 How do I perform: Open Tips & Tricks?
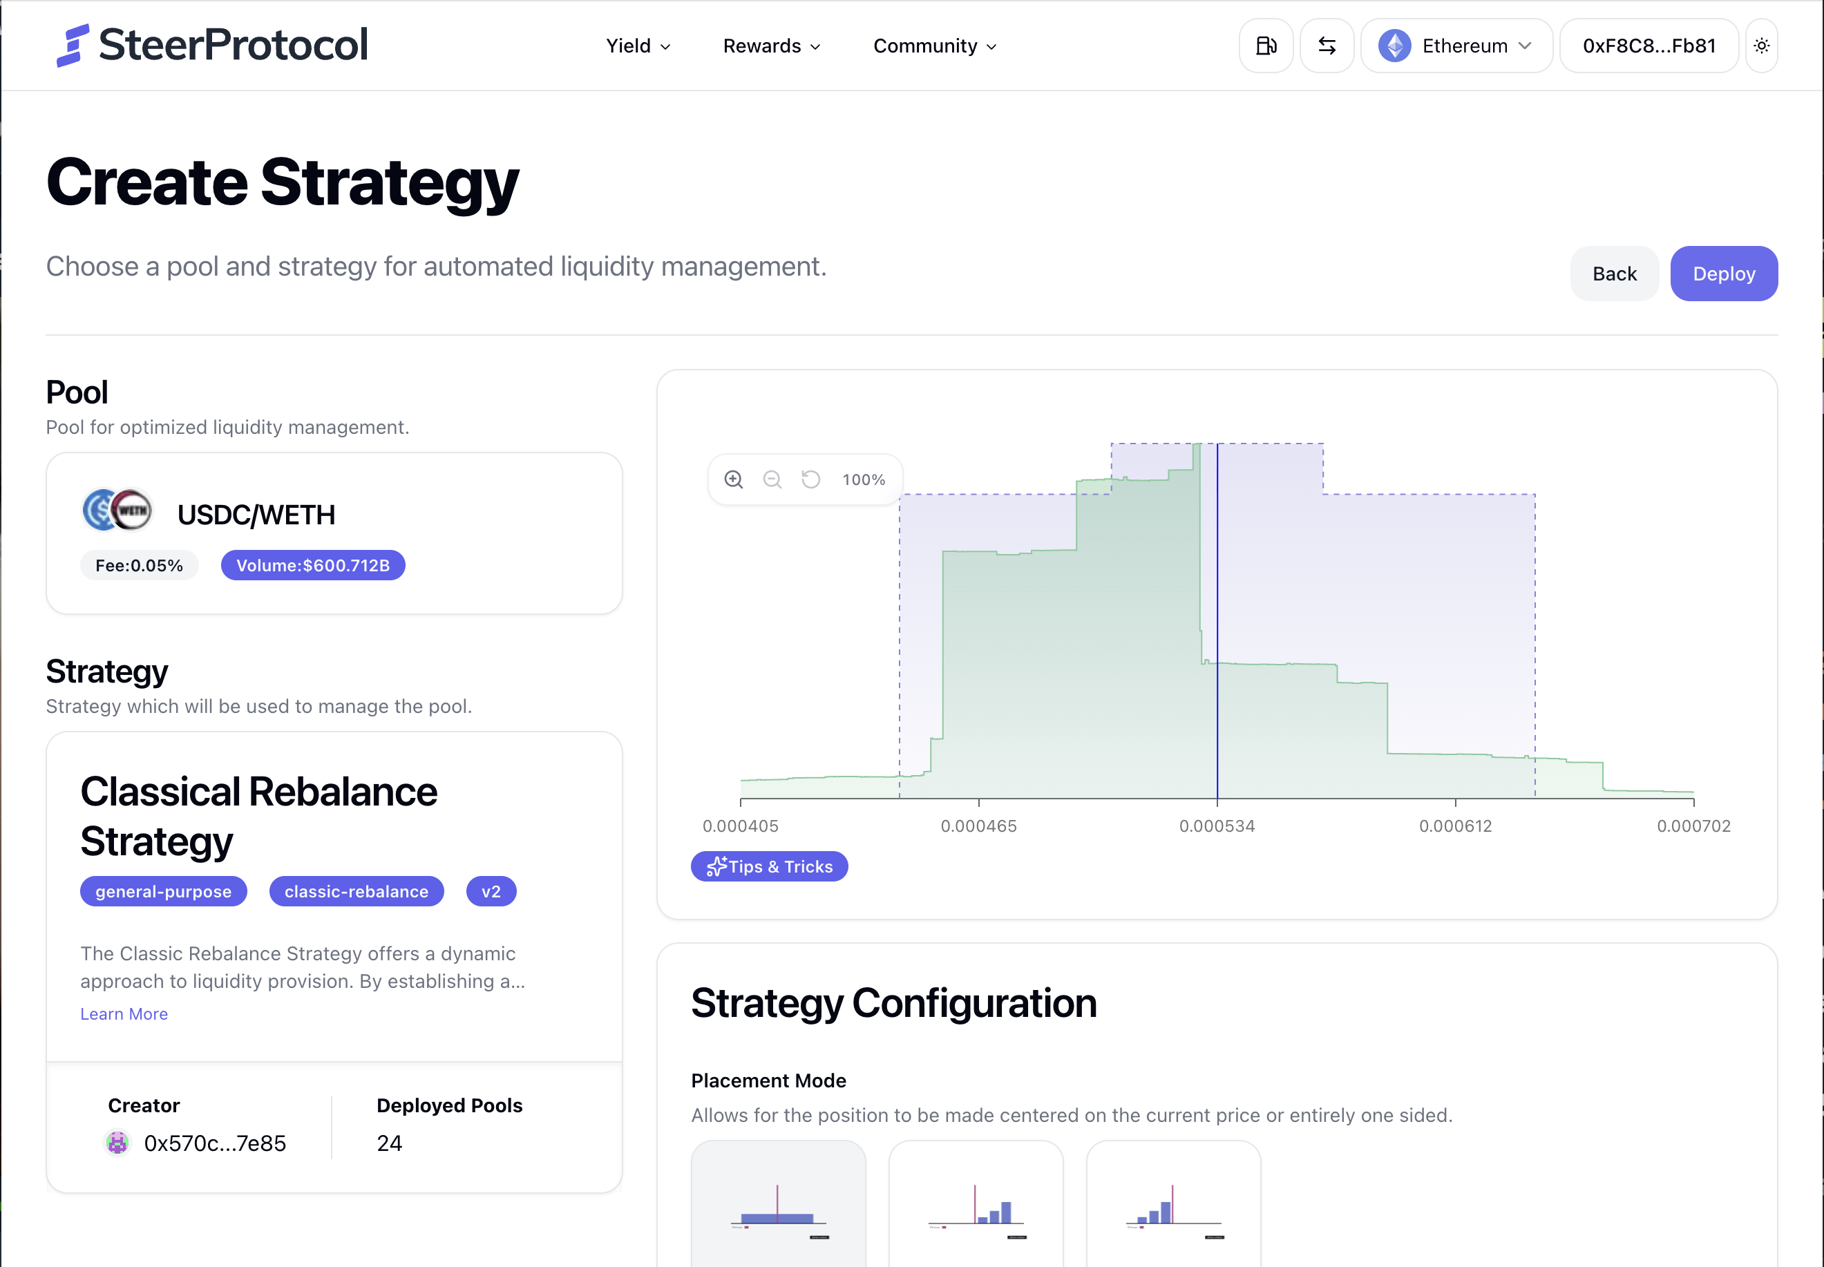[x=769, y=867]
